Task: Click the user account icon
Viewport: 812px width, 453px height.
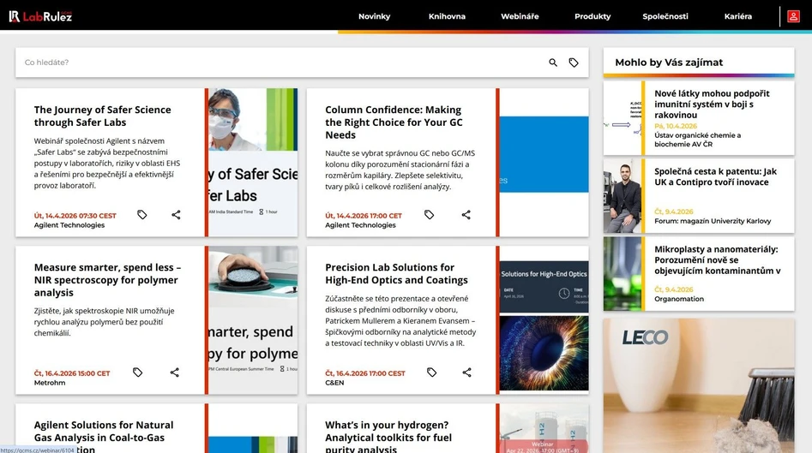Action: pos(793,16)
